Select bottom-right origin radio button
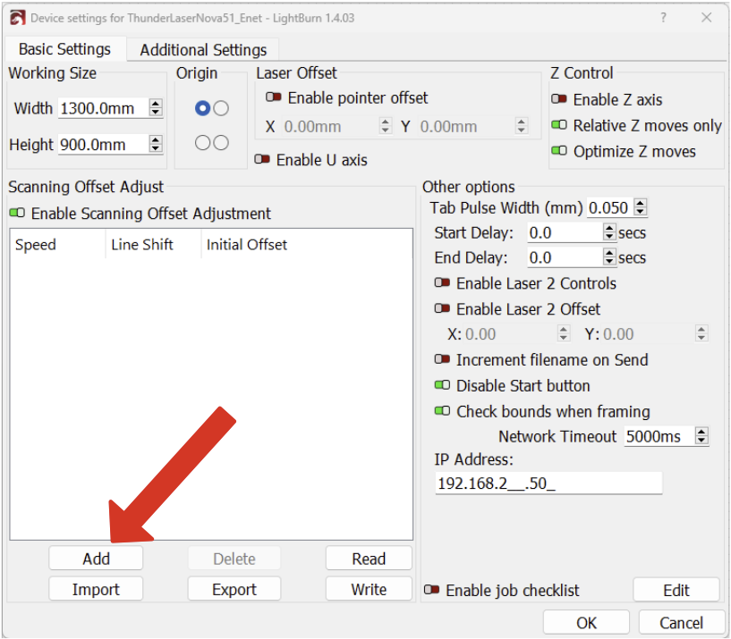 pyautogui.click(x=221, y=143)
